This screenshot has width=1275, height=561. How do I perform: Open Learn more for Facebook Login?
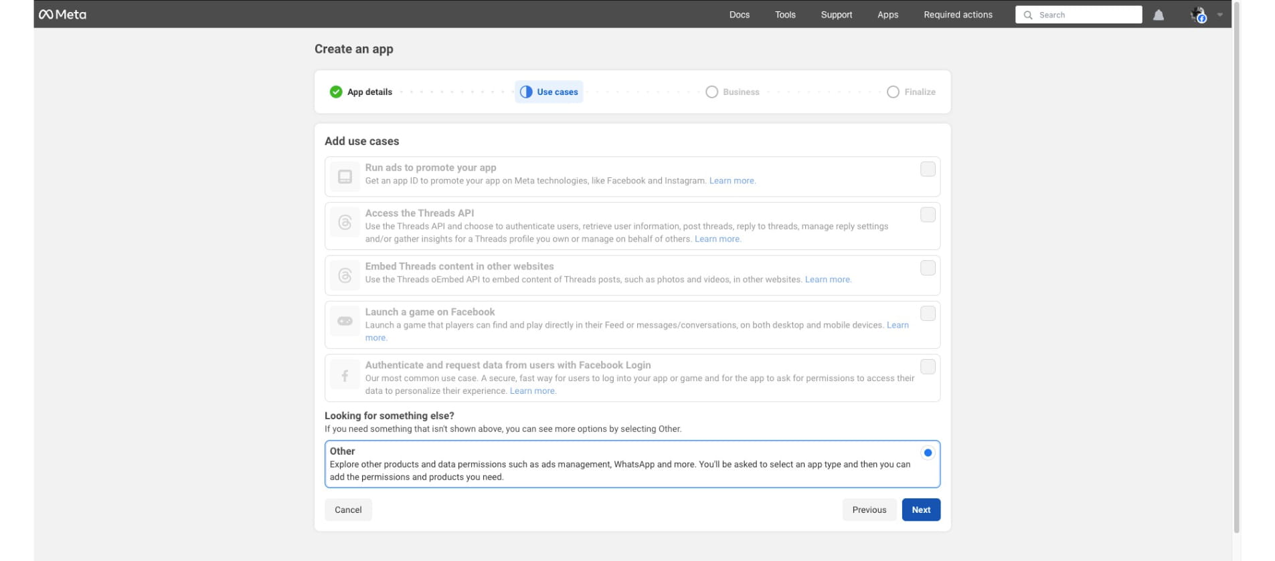tap(533, 391)
